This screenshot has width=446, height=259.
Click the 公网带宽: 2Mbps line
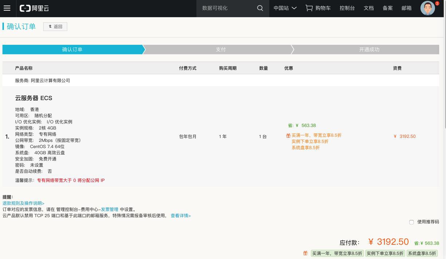coord(48,140)
